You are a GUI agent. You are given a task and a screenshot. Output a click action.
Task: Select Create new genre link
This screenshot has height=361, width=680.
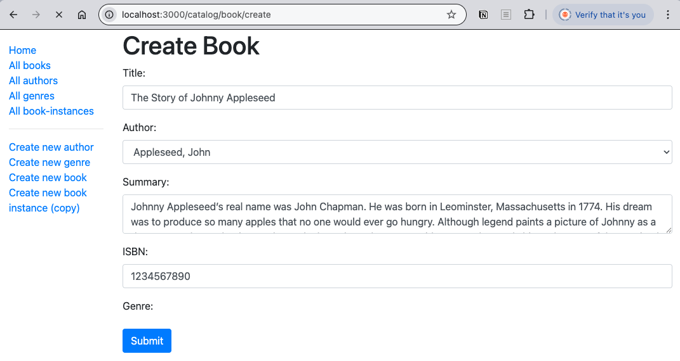click(50, 162)
